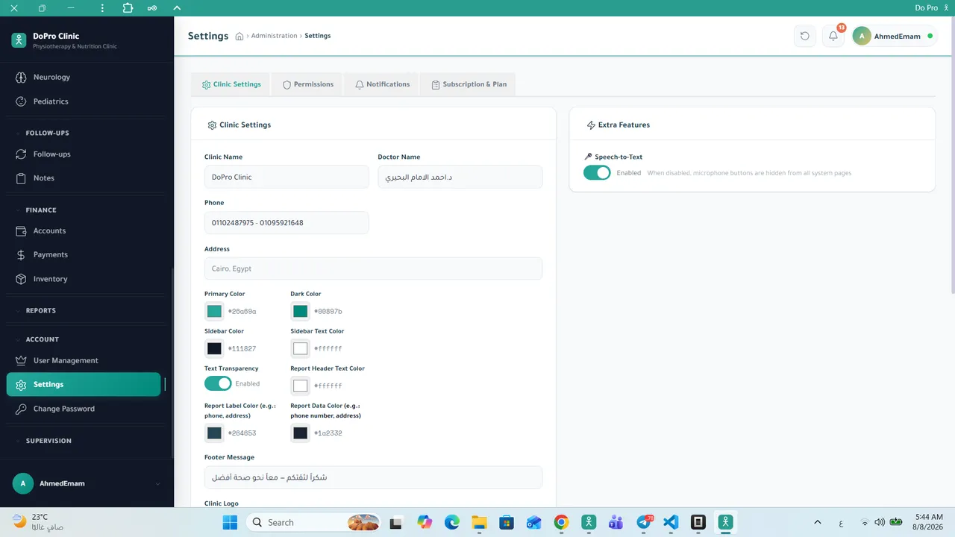The height and width of the screenshot is (537, 955).
Task: Open the volume control in system tray
Action: click(880, 522)
